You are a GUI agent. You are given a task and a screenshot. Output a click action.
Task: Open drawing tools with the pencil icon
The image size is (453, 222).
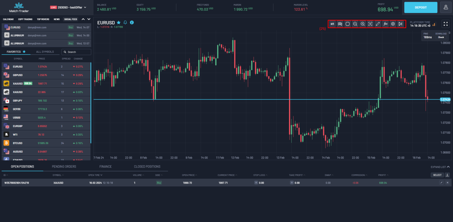pyautogui.click(x=378, y=24)
